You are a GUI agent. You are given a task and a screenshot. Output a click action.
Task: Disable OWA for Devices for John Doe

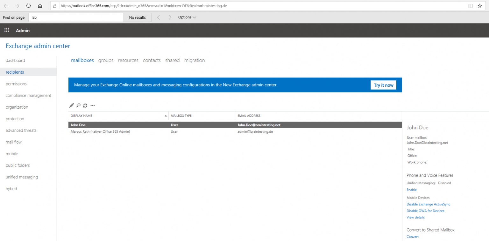click(426, 211)
